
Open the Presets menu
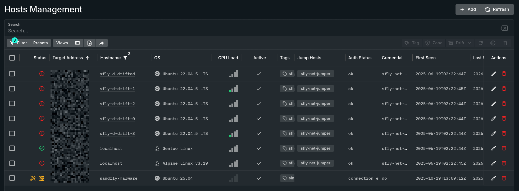(x=40, y=43)
